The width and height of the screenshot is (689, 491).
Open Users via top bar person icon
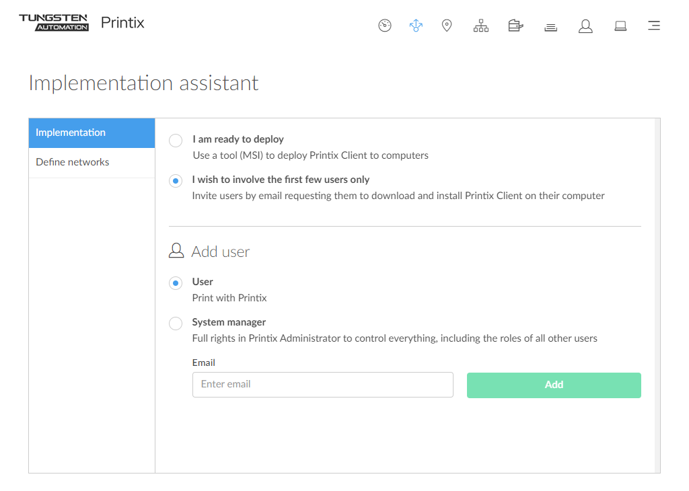585,26
